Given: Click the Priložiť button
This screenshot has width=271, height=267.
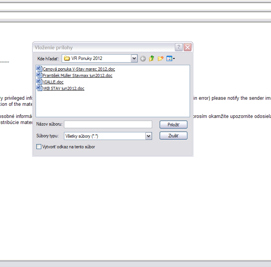Looking at the screenshot, I should (x=173, y=125).
